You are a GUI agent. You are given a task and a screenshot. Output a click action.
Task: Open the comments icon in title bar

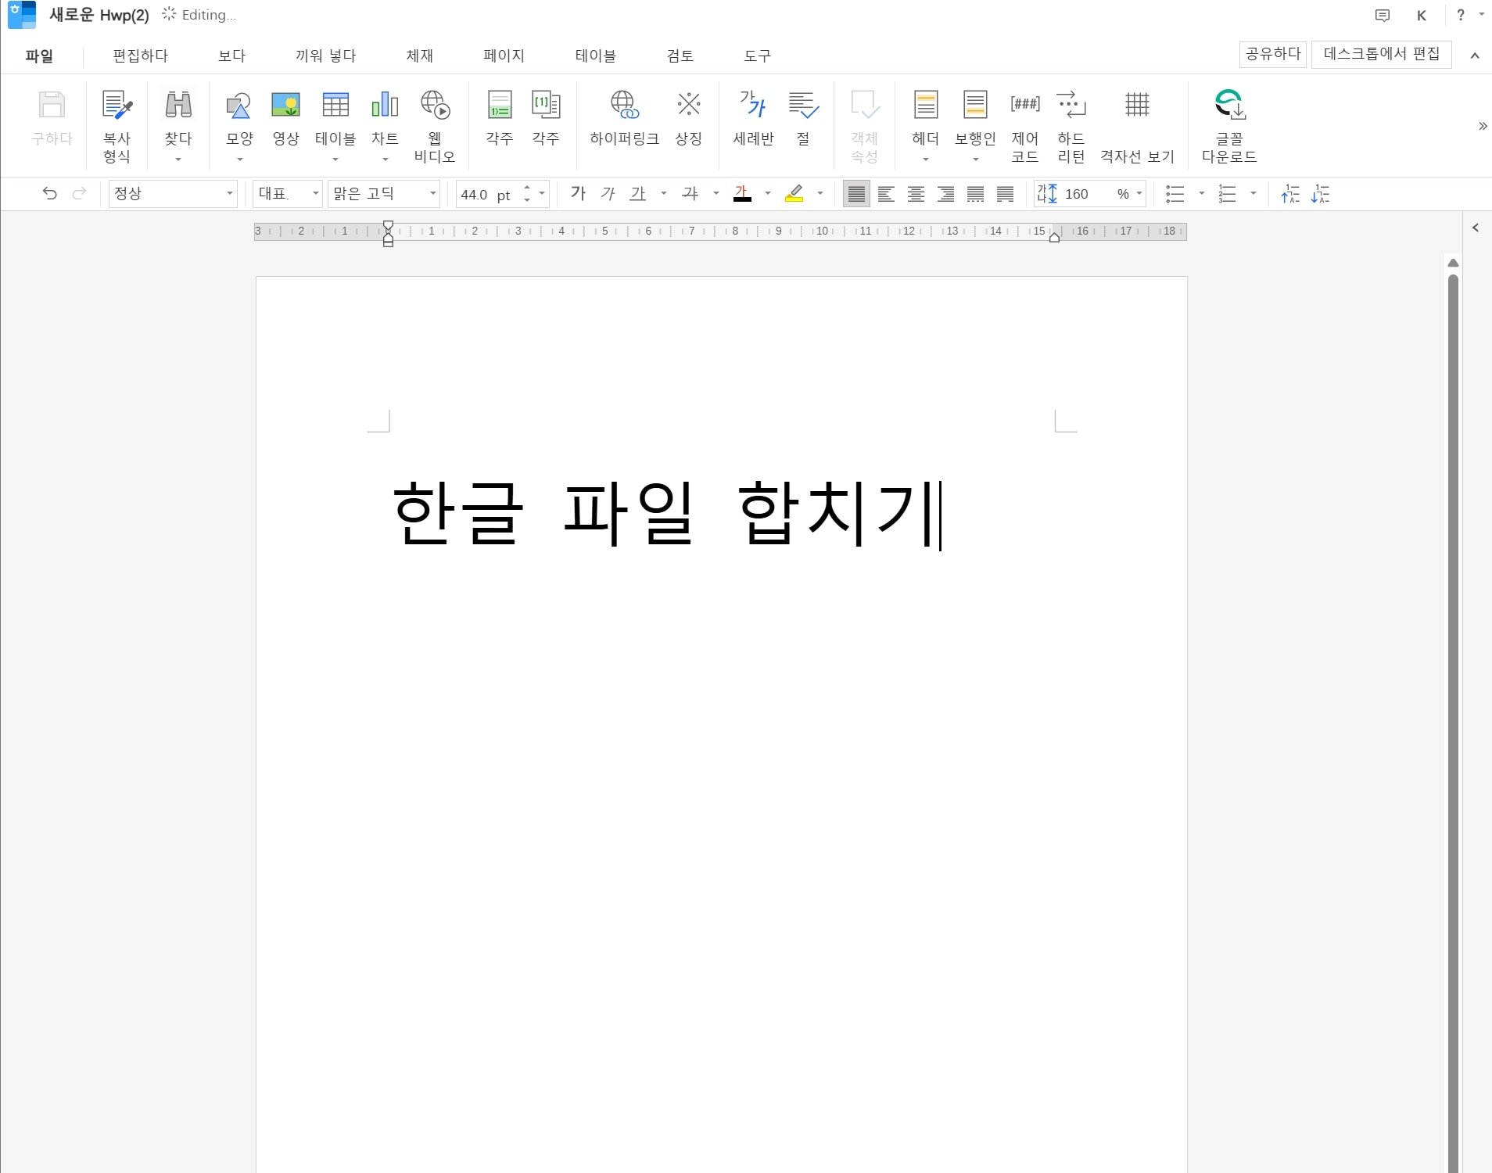click(x=1383, y=16)
